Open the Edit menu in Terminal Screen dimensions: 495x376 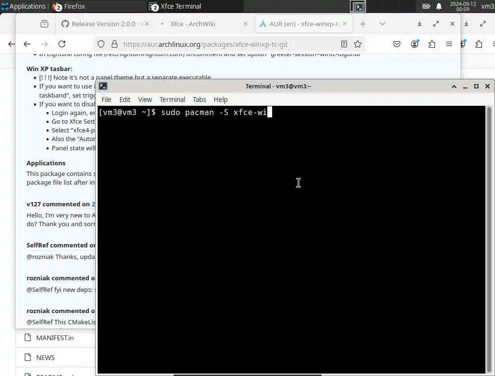pyautogui.click(x=125, y=100)
